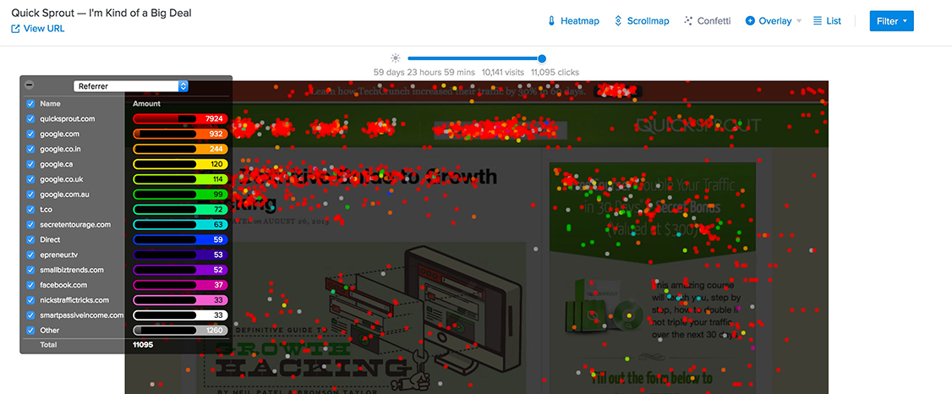This screenshot has width=952, height=394.
Task: Switch to Confetti view
Action: pos(708,20)
